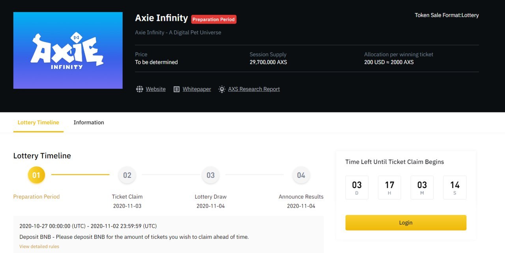Click the document icon beside Whitepaper
505x253 pixels.
(177, 89)
